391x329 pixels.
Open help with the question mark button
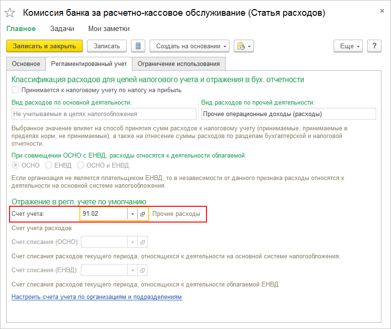click(x=374, y=46)
